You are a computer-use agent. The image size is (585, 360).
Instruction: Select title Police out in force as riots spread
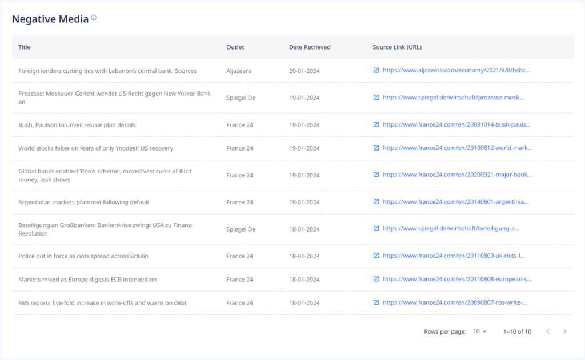tap(83, 256)
